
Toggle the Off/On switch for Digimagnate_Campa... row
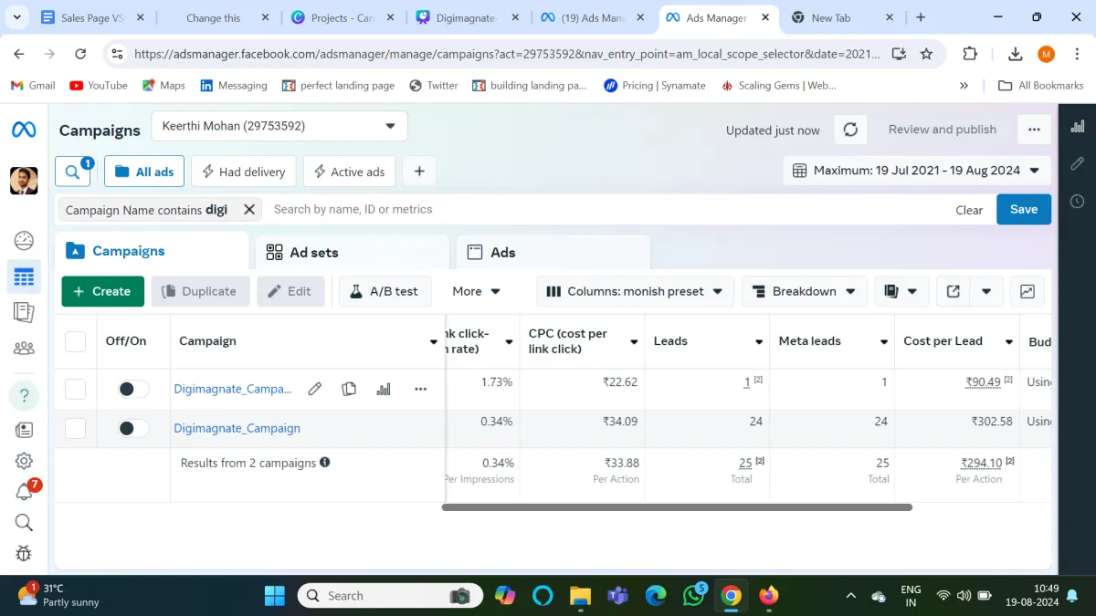click(133, 389)
